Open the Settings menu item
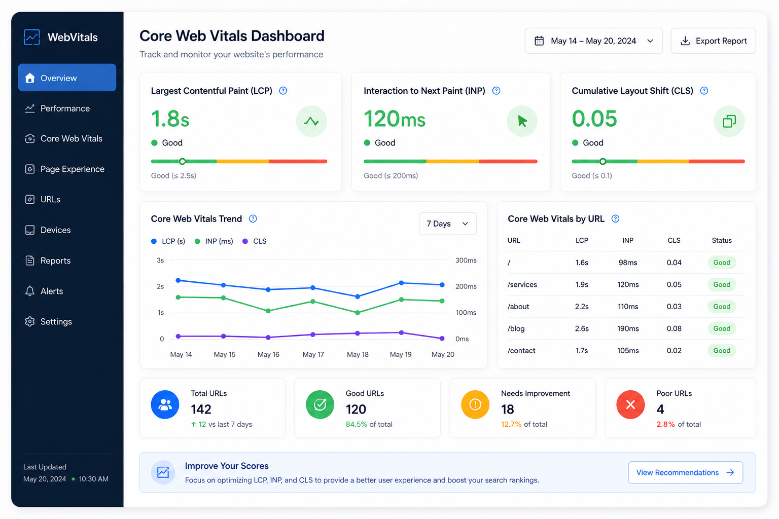 pyautogui.click(x=67, y=321)
